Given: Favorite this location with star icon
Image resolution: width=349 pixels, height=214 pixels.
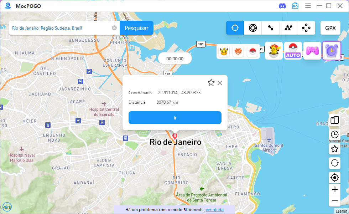Looking at the screenshot, I should click(211, 83).
